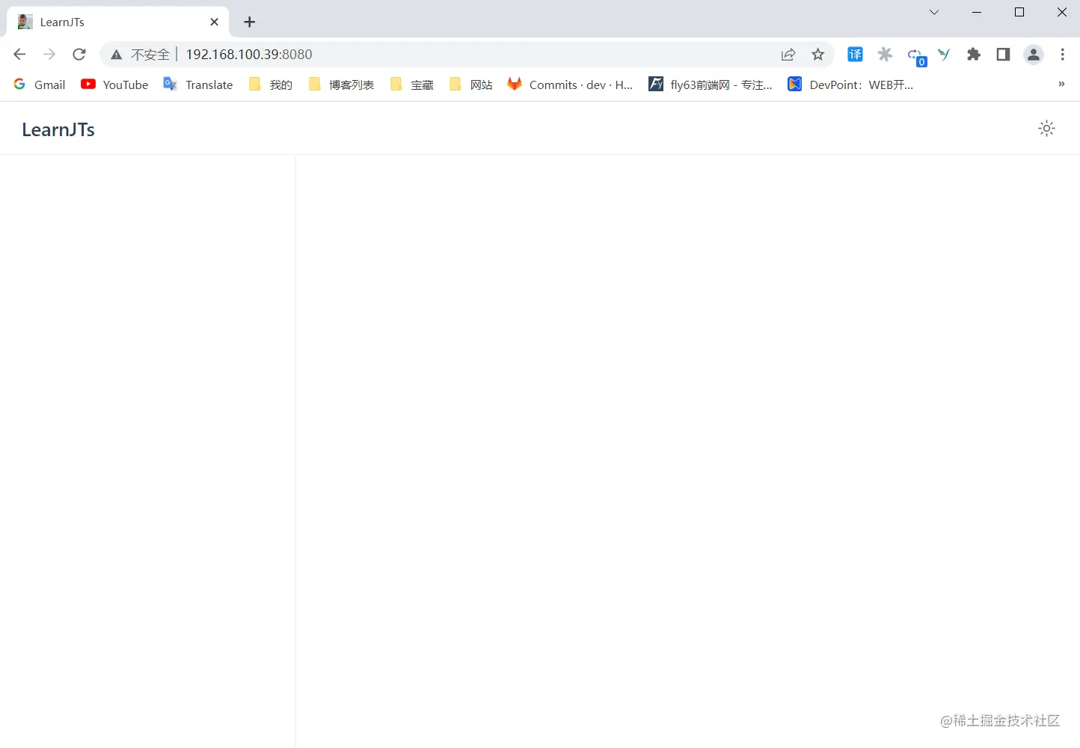This screenshot has height=748, width=1080.
Task: Go forward to the next page
Action: [x=49, y=55]
